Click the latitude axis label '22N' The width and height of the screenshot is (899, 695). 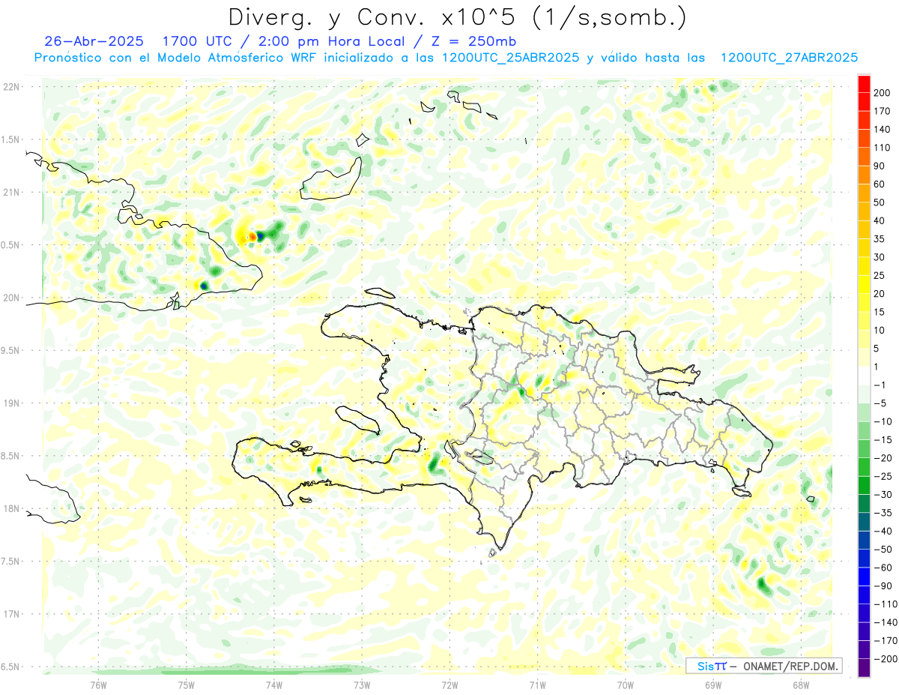pyautogui.click(x=11, y=87)
